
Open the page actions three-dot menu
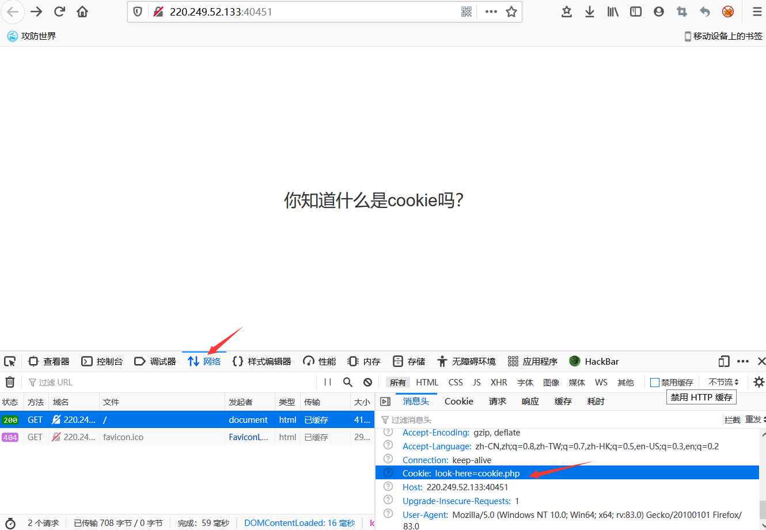pos(491,12)
